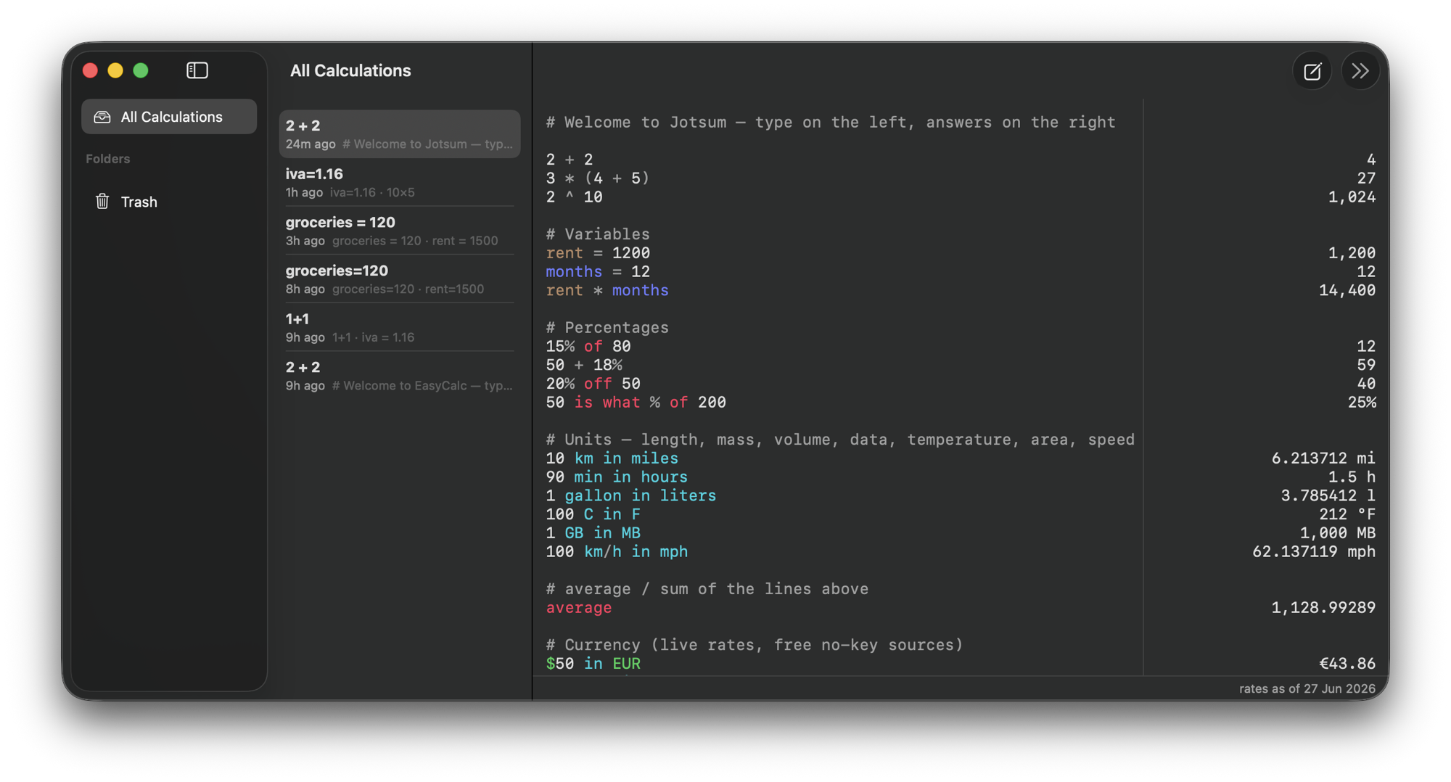Click the 'rent = 1200' line
The image size is (1451, 782).
pos(598,252)
